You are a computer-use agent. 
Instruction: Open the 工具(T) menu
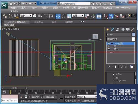point(25,7)
